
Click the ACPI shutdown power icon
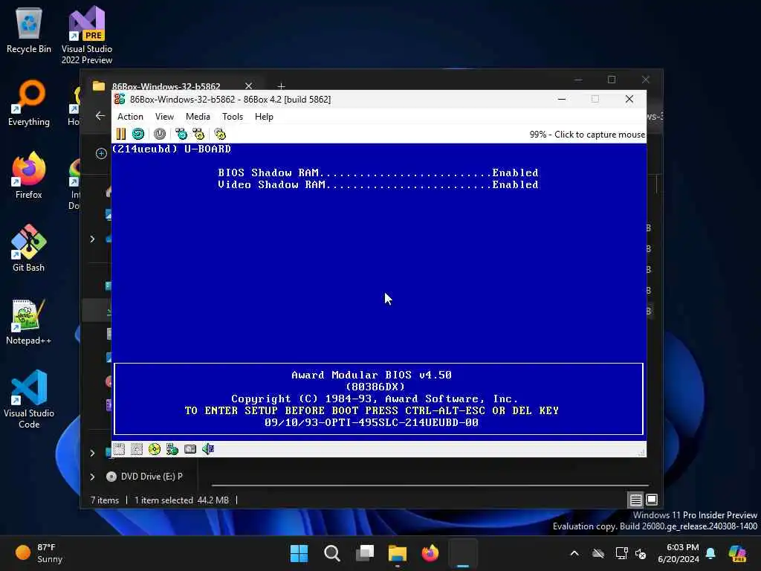(x=160, y=134)
